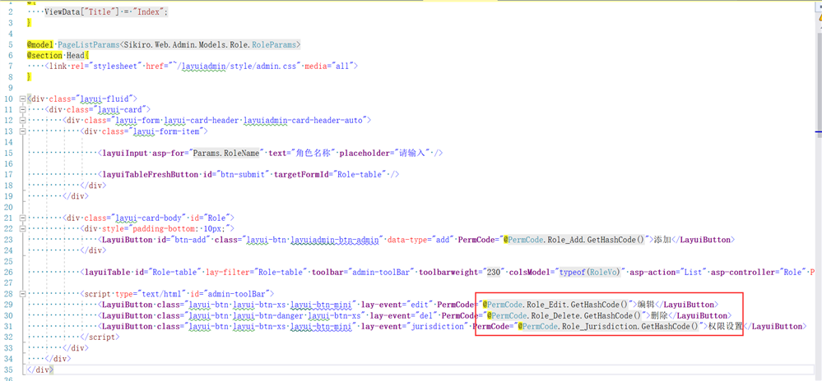Click the @model keyword on line 5

pos(40,44)
